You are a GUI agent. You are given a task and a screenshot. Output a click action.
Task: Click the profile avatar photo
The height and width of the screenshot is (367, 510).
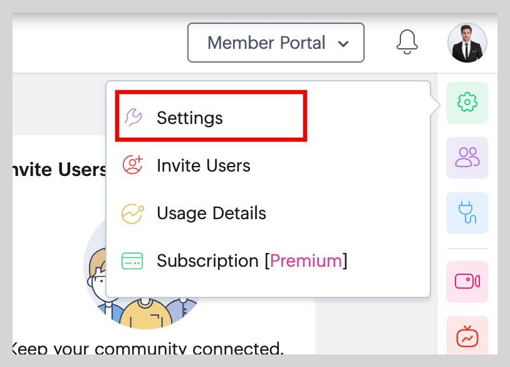tap(467, 43)
